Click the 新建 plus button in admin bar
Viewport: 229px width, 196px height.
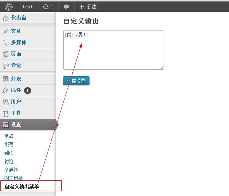(x=88, y=6)
